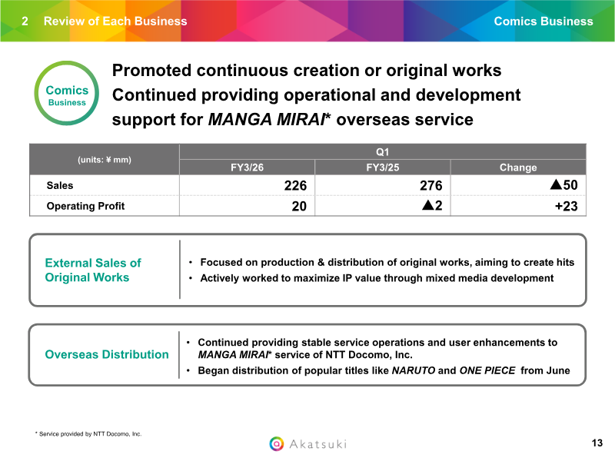Image resolution: width=615 pixels, height=461 pixels.
Task: Click the NTT Docomo service footnote text
Action: [x=88, y=434]
